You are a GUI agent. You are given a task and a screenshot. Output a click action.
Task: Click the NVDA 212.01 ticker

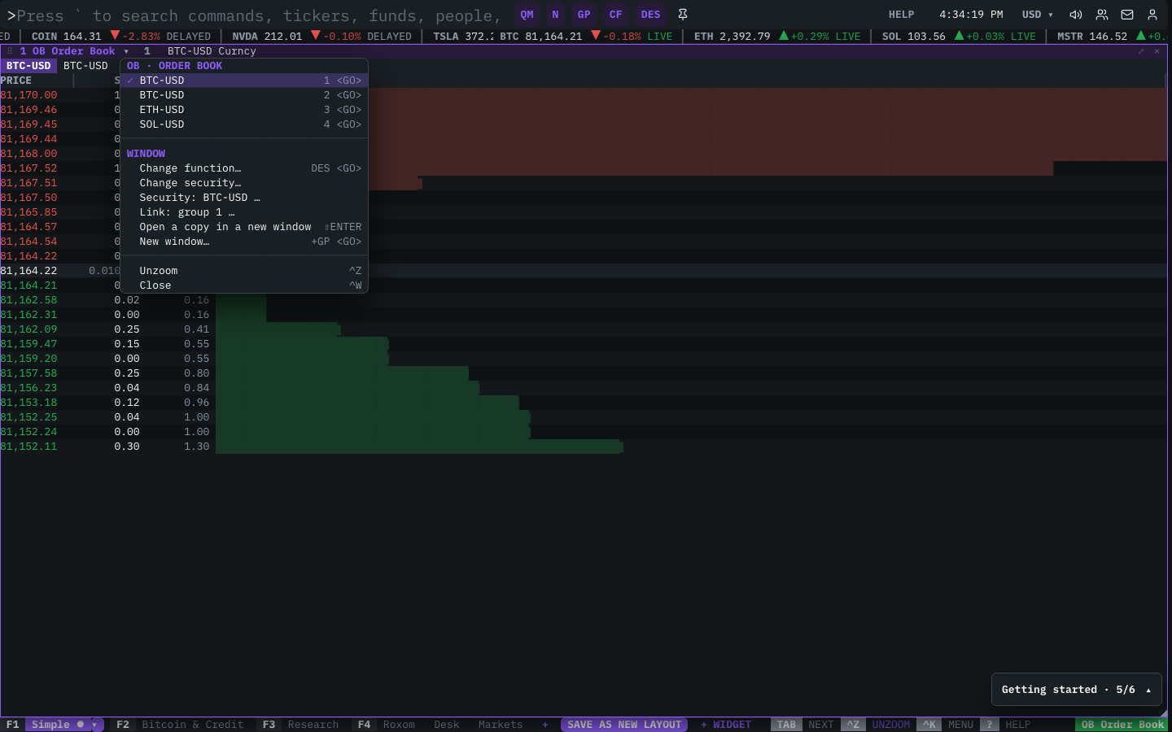point(321,37)
